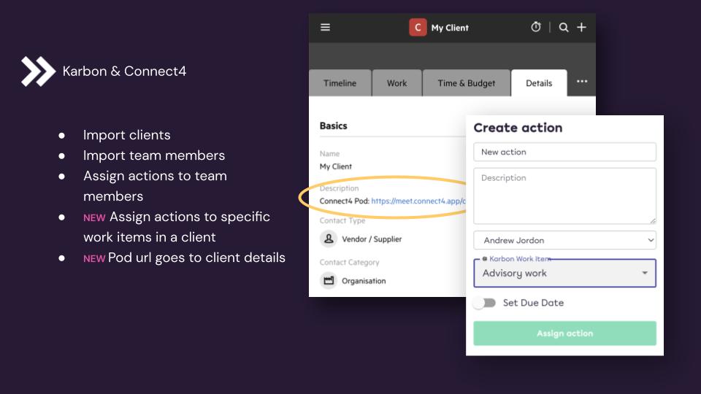Click the Assign action button

[564, 333]
